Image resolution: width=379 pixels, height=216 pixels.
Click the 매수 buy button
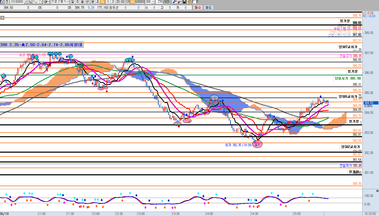[x=198, y=7]
